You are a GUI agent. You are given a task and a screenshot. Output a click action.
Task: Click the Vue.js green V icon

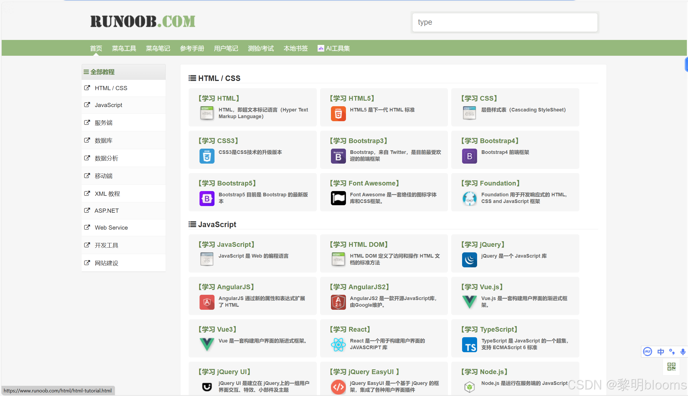click(x=469, y=302)
